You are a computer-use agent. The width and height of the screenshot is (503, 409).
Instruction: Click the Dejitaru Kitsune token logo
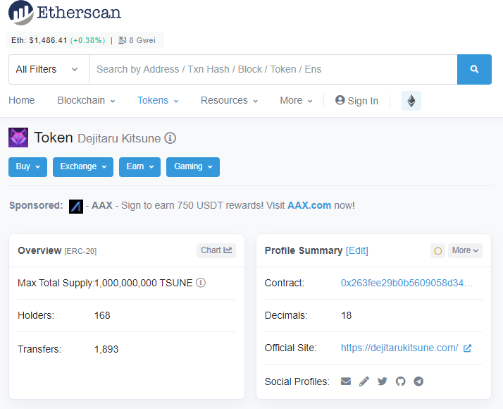pyautogui.click(x=18, y=138)
